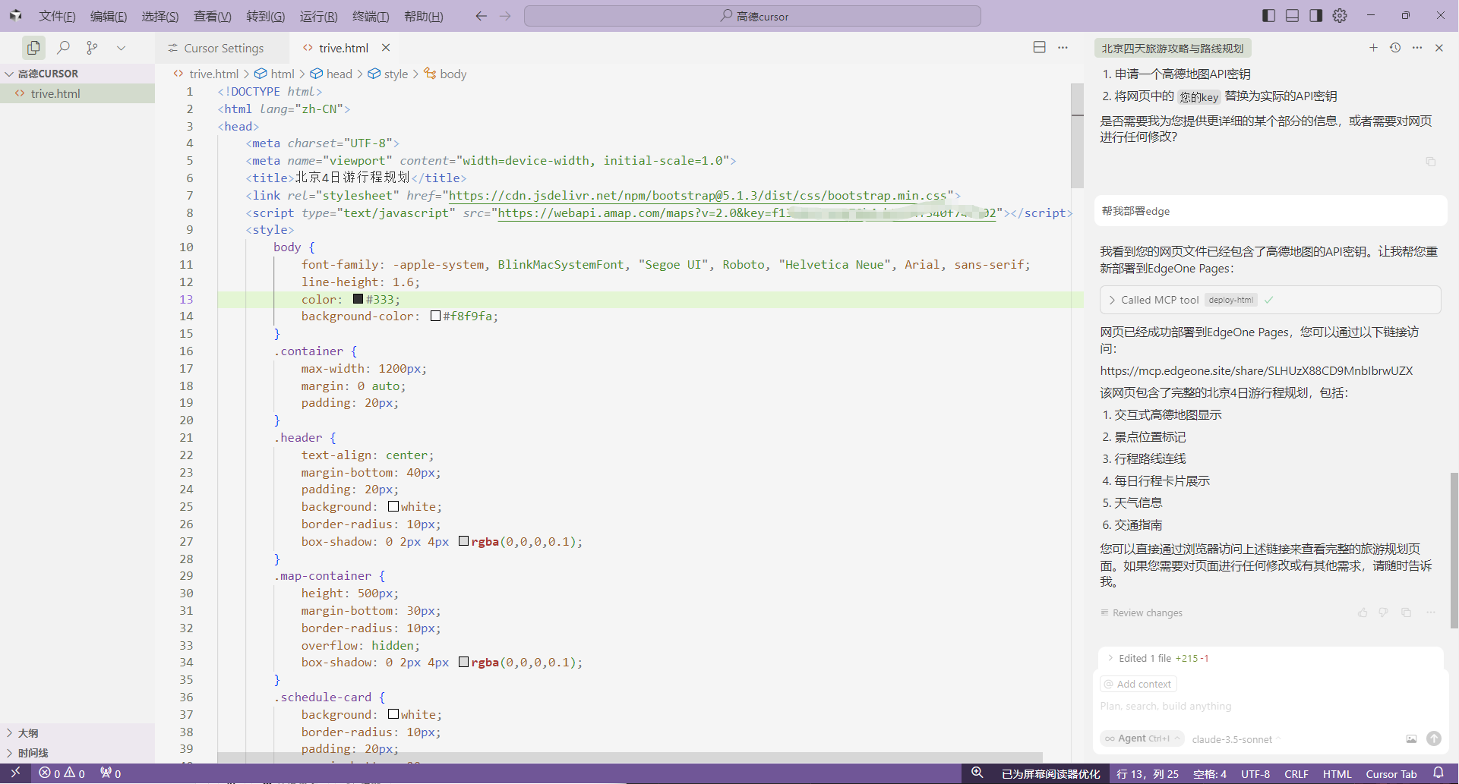
Task: Go forward with the navigation arrow
Action: pyautogui.click(x=505, y=16)
